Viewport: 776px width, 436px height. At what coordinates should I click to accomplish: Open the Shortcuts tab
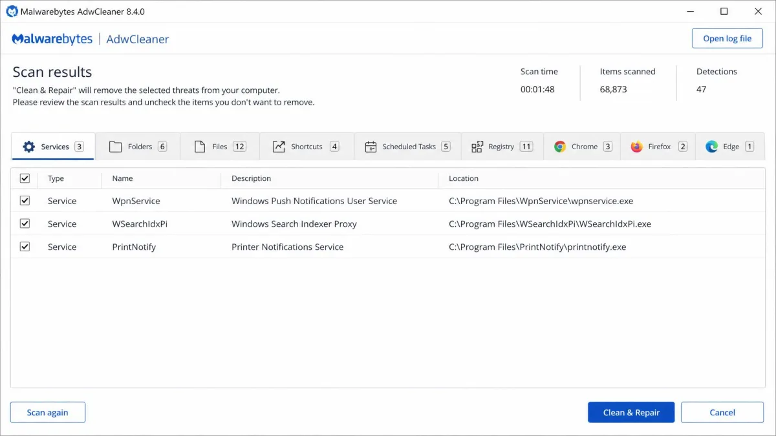pyautogui.click(x=307, y=147)
